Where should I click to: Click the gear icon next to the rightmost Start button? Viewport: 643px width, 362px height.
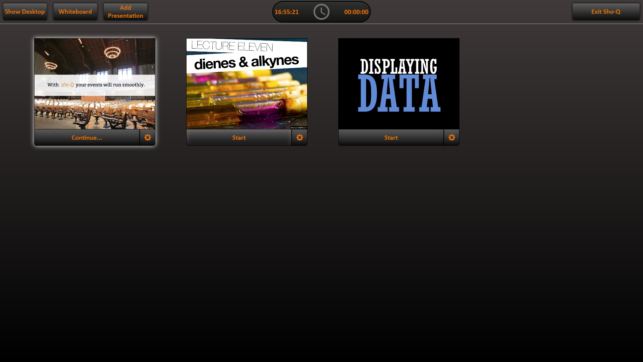451,137
